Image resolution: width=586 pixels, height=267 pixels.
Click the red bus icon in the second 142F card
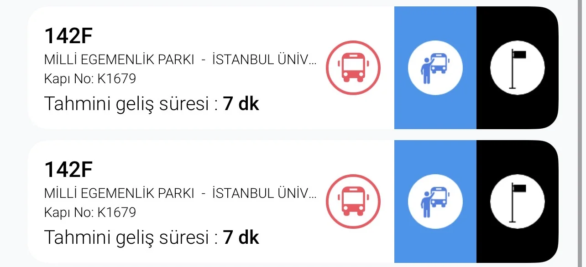click(353, 202)
